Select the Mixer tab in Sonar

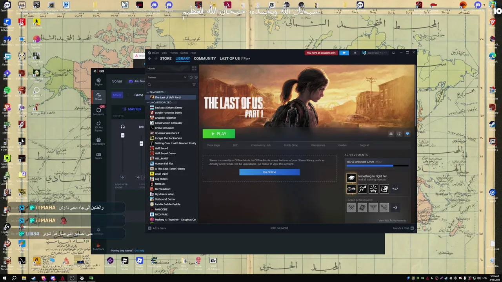tap(117, 95)
